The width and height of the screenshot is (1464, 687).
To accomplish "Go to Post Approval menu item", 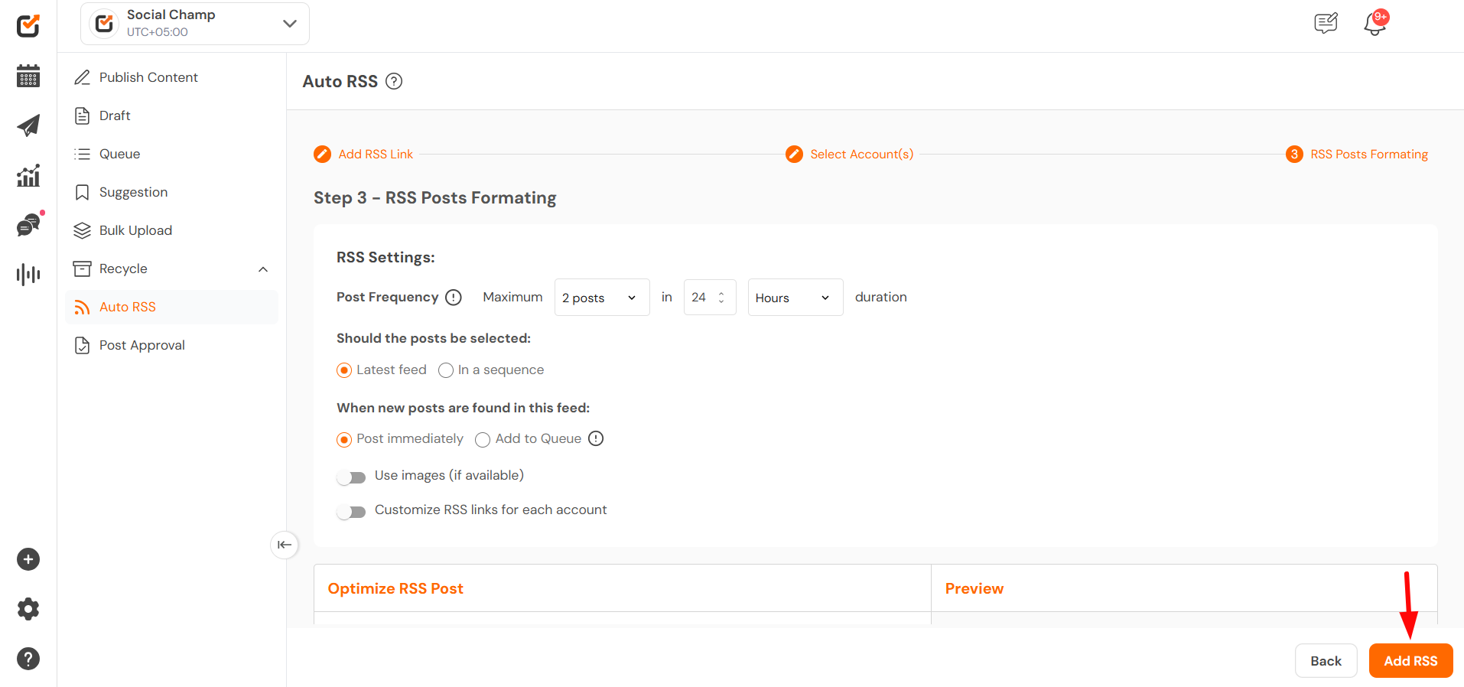I will pos(142,345).
